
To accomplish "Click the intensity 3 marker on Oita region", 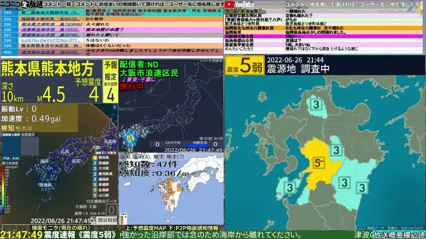I will [x=336, y=150].
